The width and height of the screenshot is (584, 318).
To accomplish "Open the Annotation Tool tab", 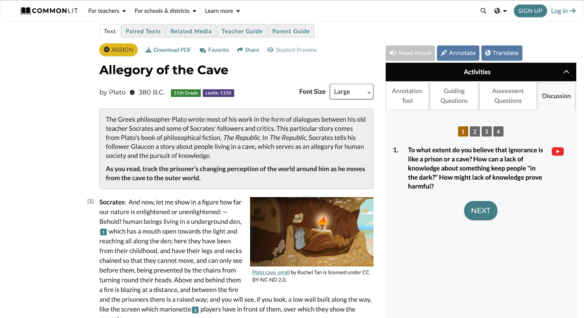I will click(x=407, y=96).
